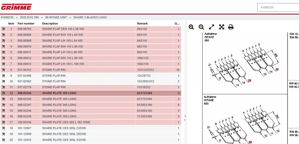Open the Grimme logo home link

16,7
